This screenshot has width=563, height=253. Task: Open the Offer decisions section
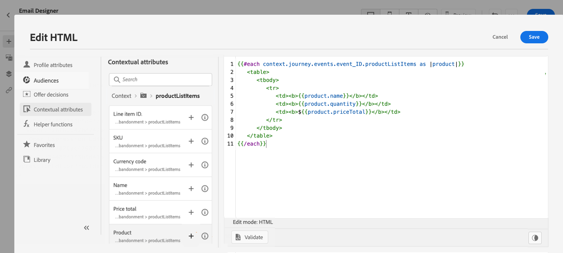[51, 94]
